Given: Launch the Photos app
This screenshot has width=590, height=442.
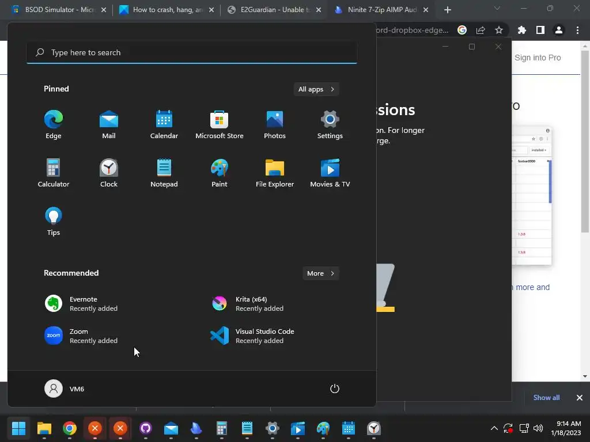Looking at the screenshot, I should click(275, 125).
